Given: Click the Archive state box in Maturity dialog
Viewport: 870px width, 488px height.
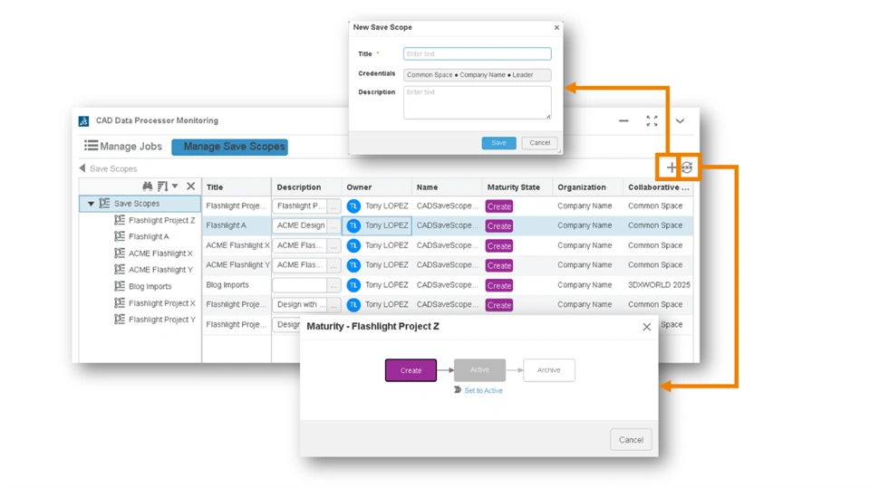Looking at the screenshot, I should pos(549,370).
